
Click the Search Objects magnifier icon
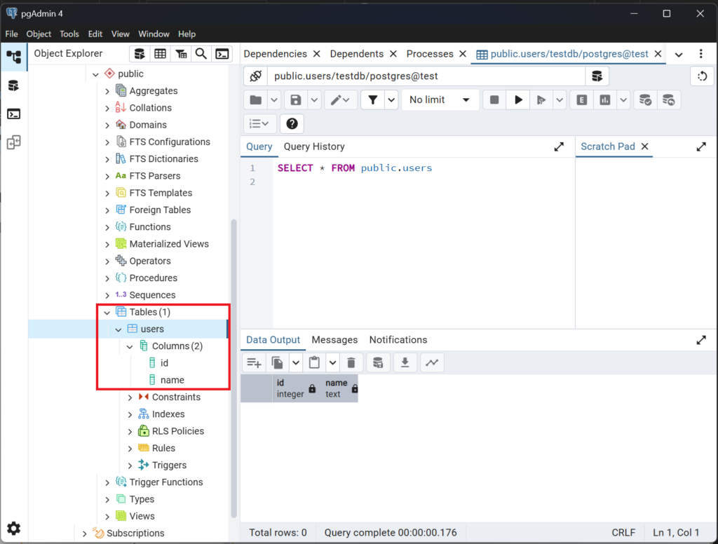click(x=201, y=54)
